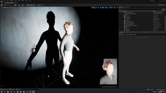The height and width of the screenshot is (93, 166).
Task: Open the play options three-dot menu
Action: tap(35, 5)
